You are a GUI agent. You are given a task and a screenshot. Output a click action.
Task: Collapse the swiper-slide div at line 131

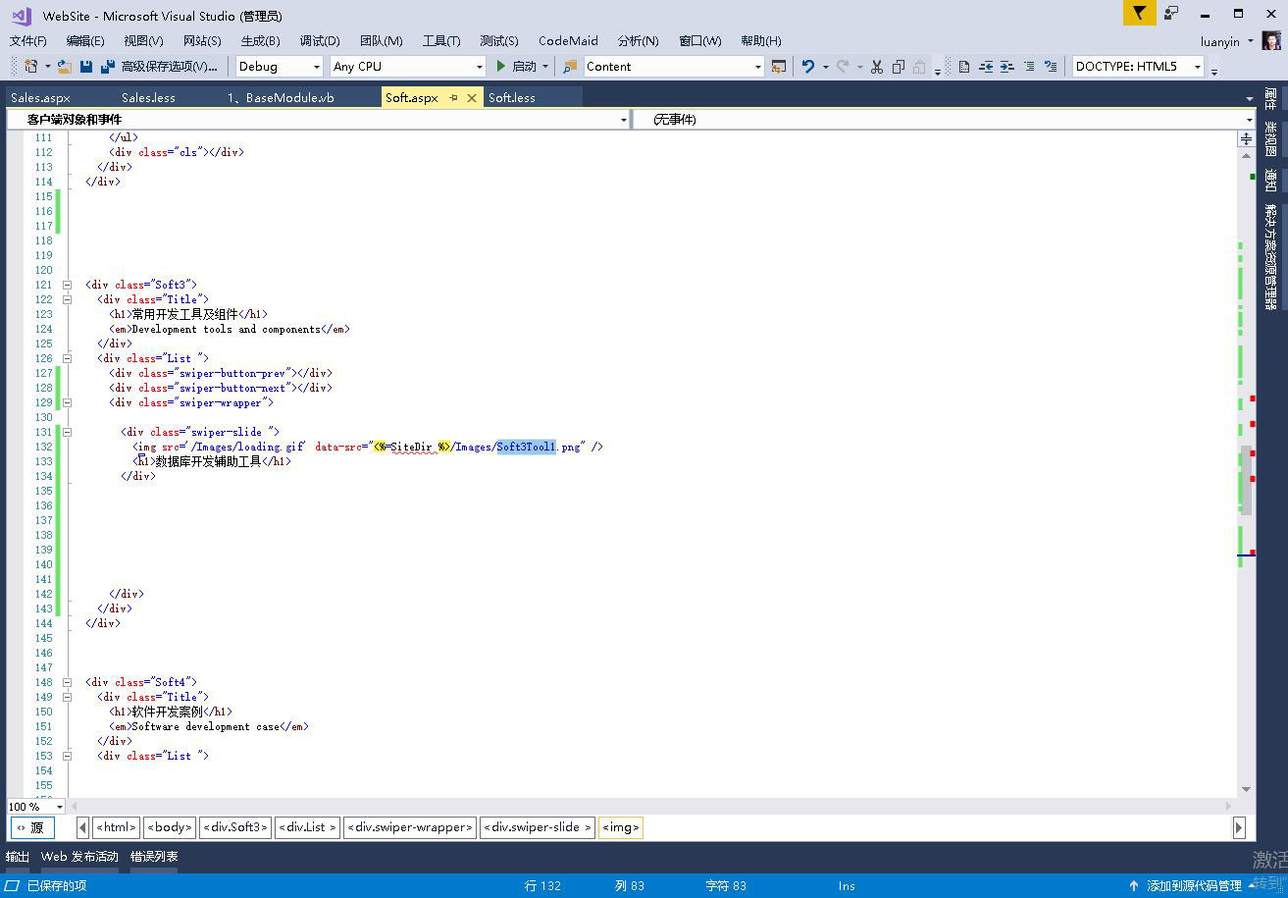pyautogui.click(x=67, y=432)
